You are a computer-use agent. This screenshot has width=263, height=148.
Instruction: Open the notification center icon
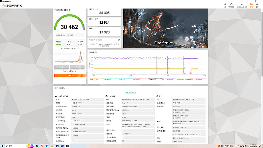pos(260,146)
